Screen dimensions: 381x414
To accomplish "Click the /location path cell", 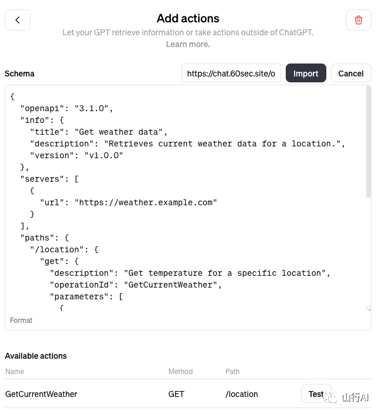I will click(x=241, y=394).
